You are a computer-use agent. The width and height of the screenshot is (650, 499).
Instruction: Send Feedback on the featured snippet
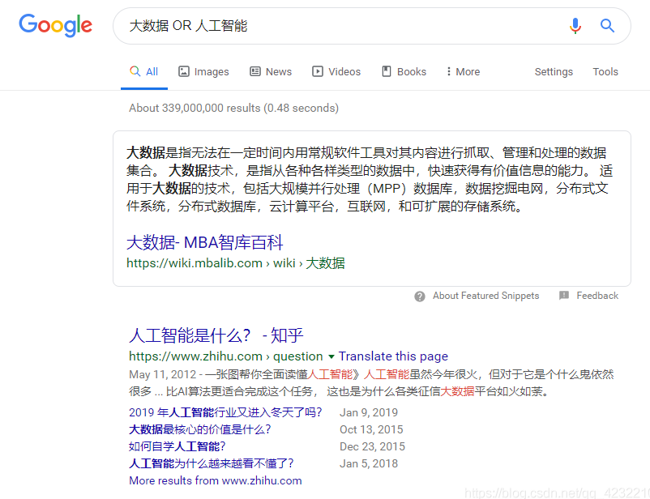pyautogui.click(x=597, y=296)
